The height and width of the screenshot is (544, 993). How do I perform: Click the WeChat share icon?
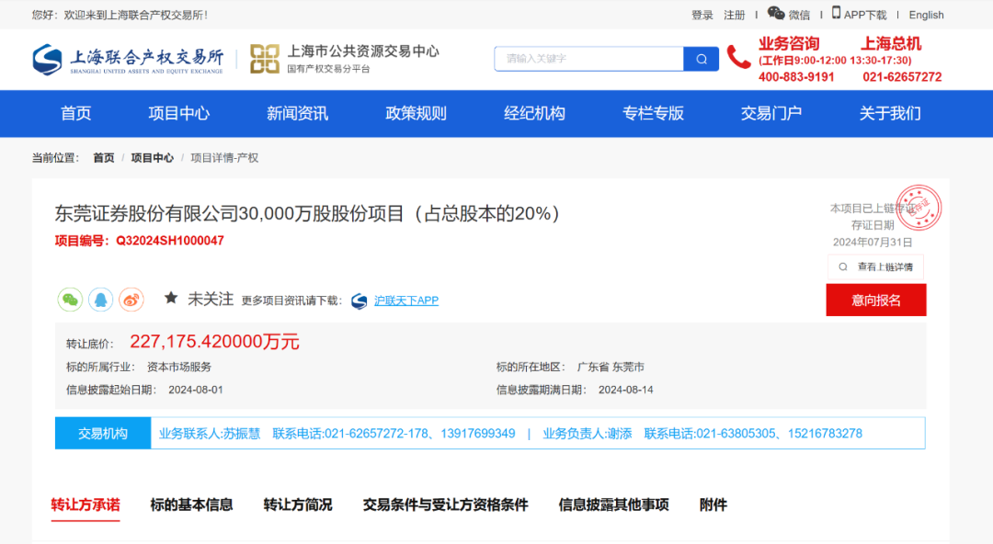pyautogui.click(x=71, y=300)
